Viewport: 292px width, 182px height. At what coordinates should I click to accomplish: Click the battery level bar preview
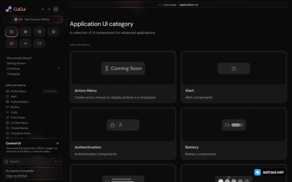[x=237, y=125]
